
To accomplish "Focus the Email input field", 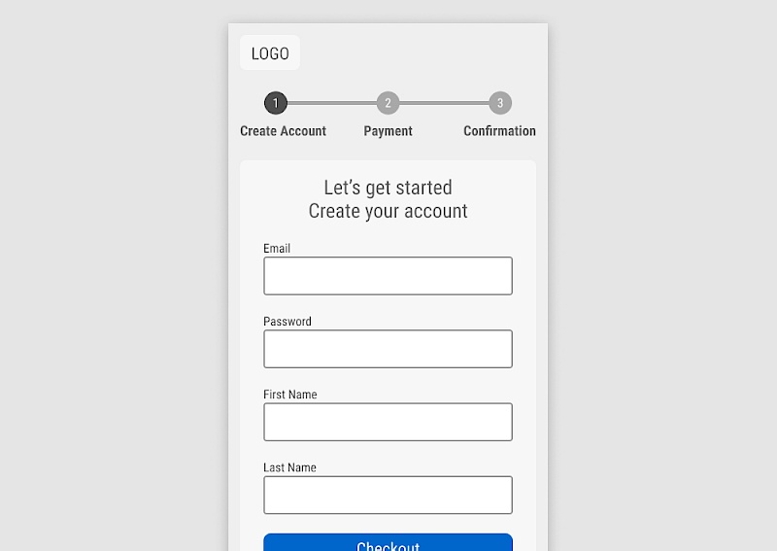I will (388, 276).
